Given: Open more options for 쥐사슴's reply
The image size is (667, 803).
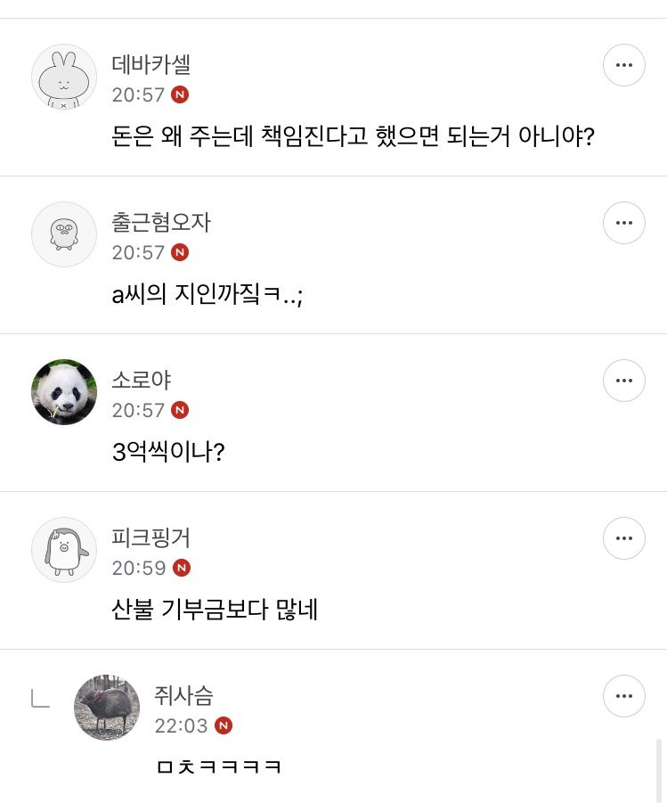Looking at the screenshot, I should 623,696.
